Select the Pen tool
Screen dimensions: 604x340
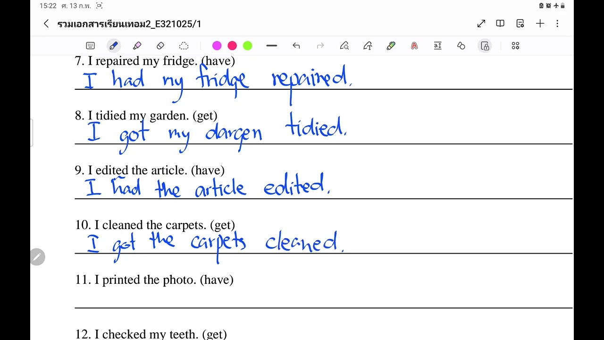pyautogui.click(x=113, y=46)
